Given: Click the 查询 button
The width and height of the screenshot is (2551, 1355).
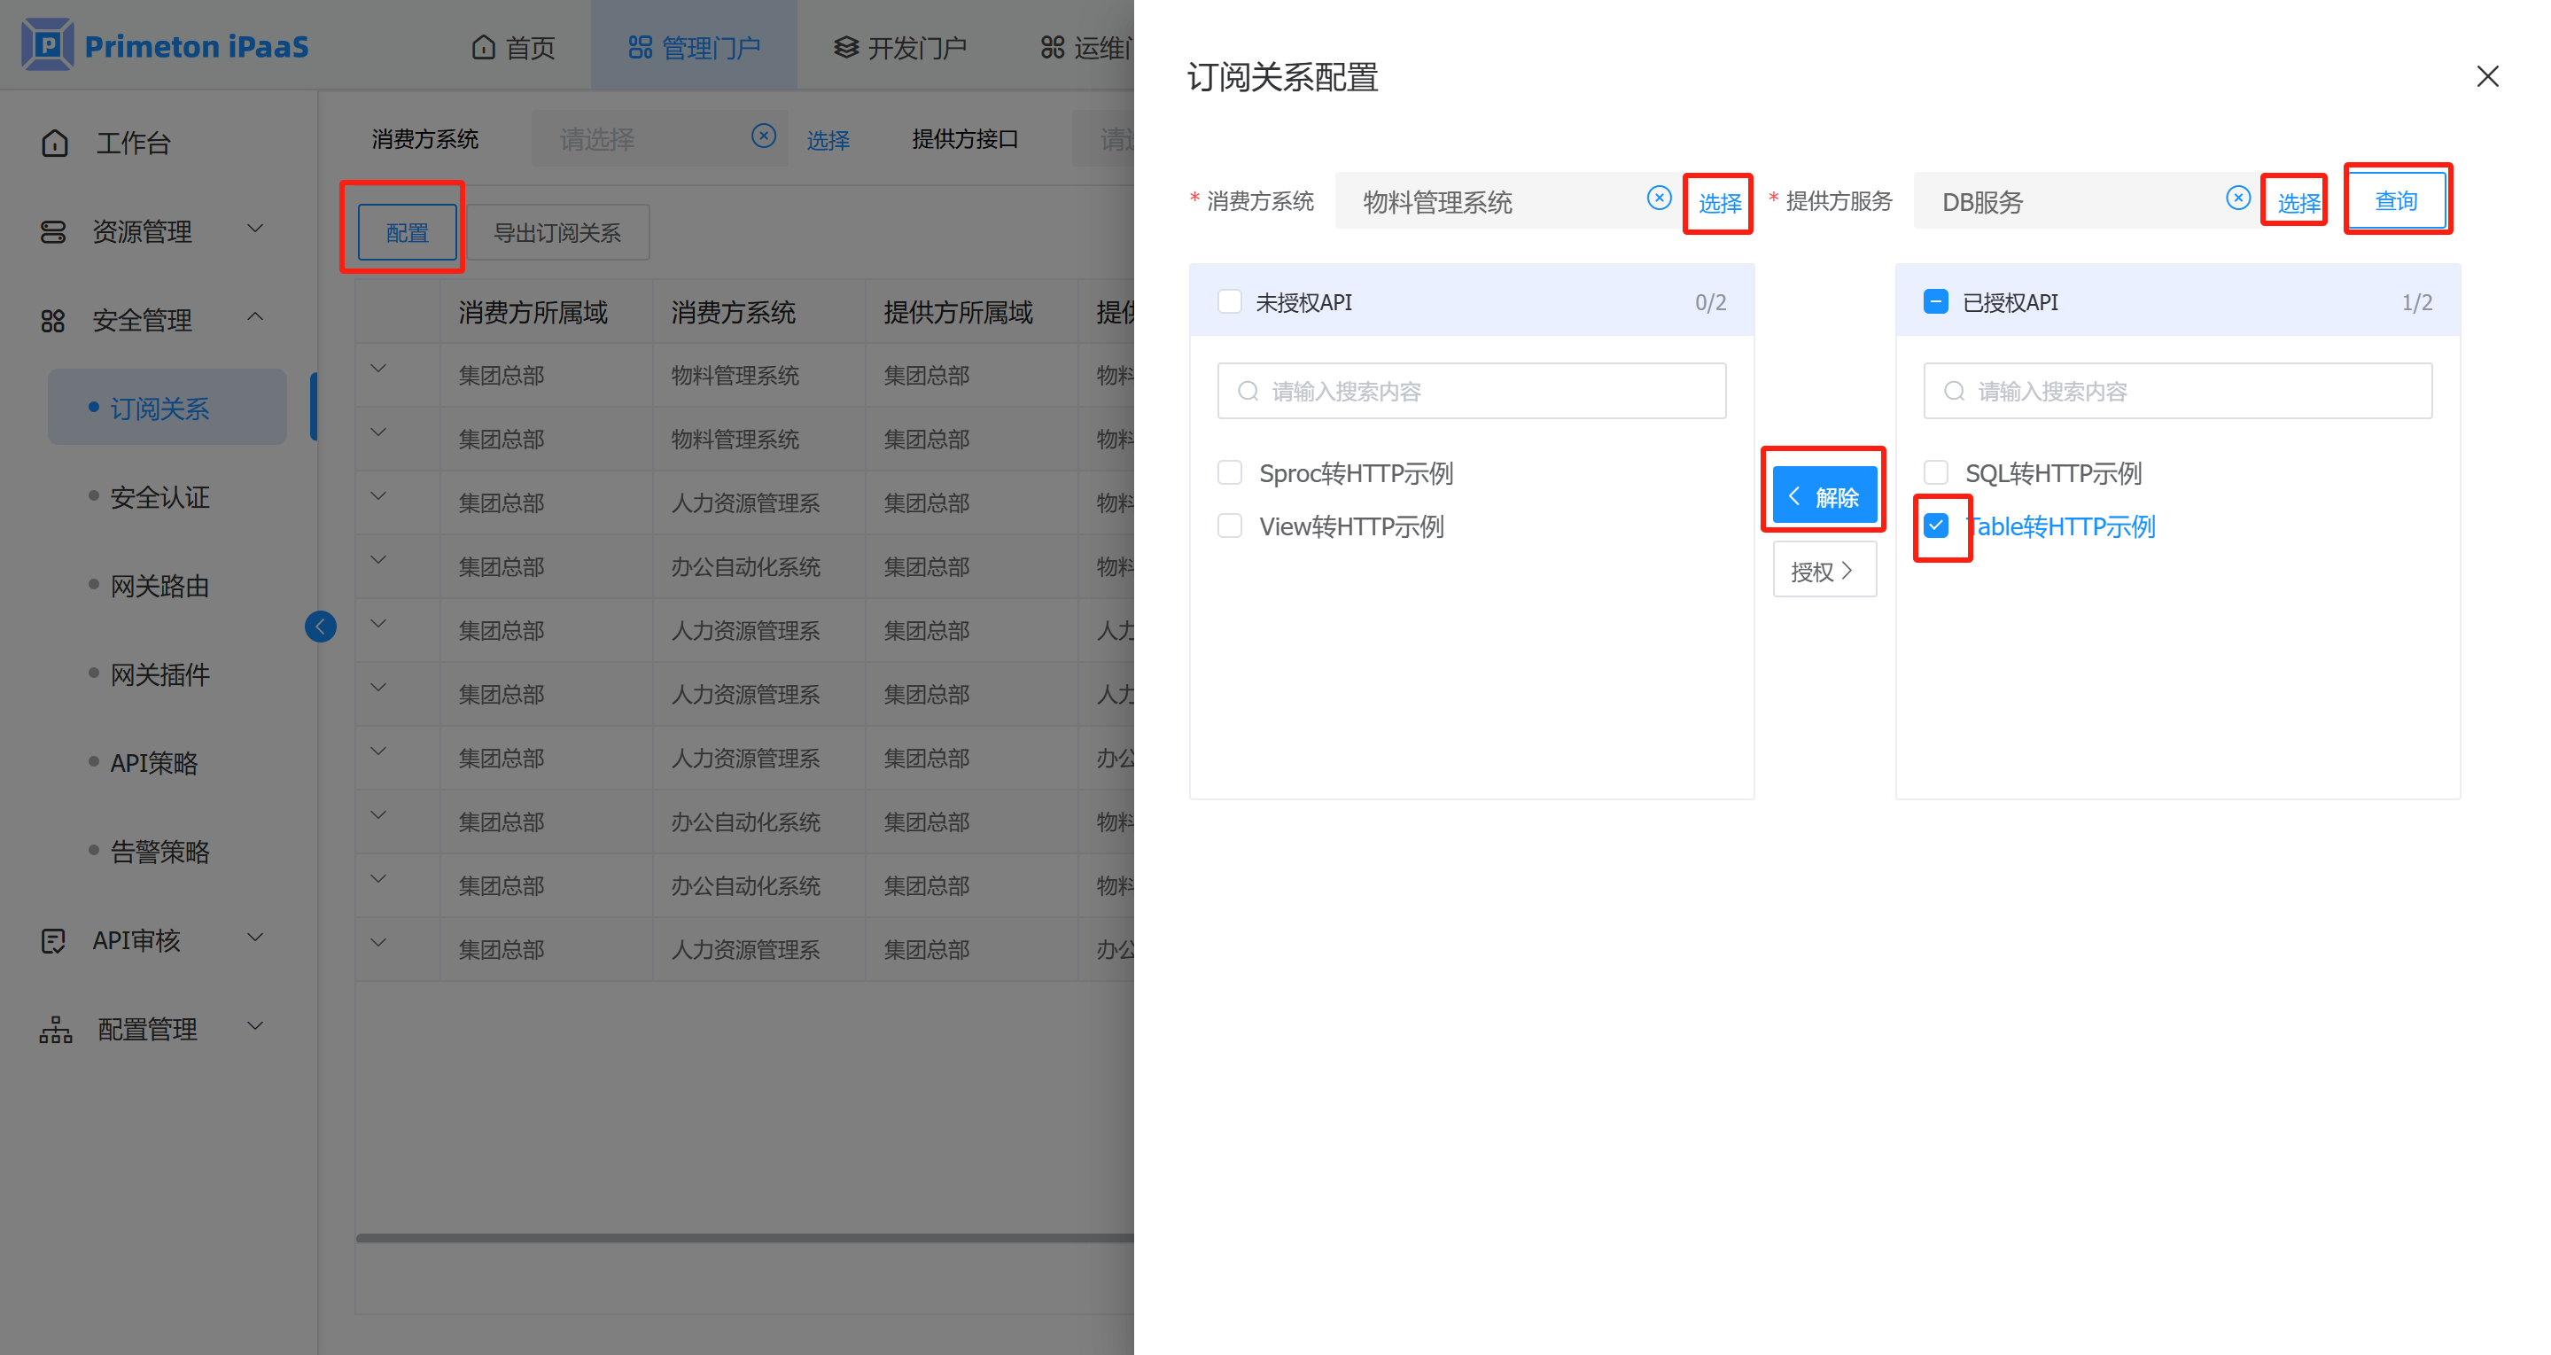Looking at the screenshot, I should [x=2396, y=200].
